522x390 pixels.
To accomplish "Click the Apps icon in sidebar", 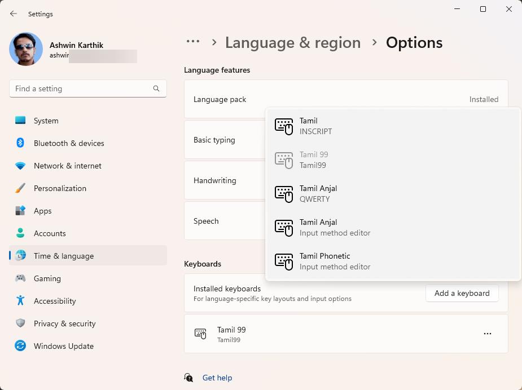I will (20, 210).
